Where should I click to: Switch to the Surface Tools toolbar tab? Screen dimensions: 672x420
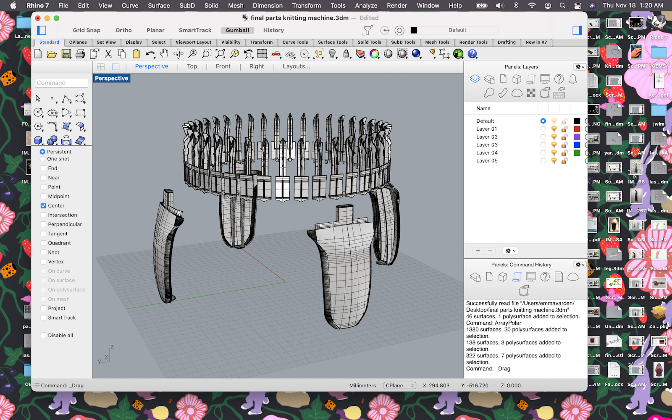click(x=332, y=42)
